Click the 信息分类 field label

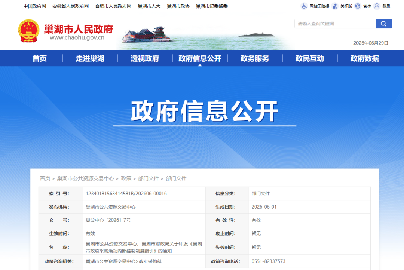(226, 194)
